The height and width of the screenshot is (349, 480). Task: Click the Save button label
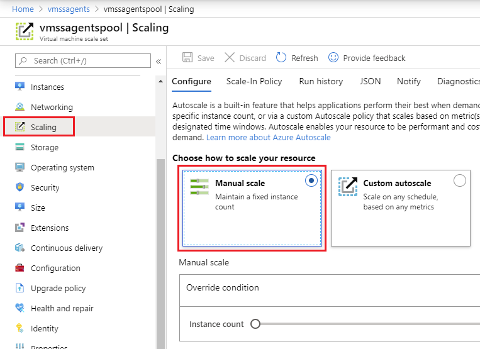[x=206, y=58]
